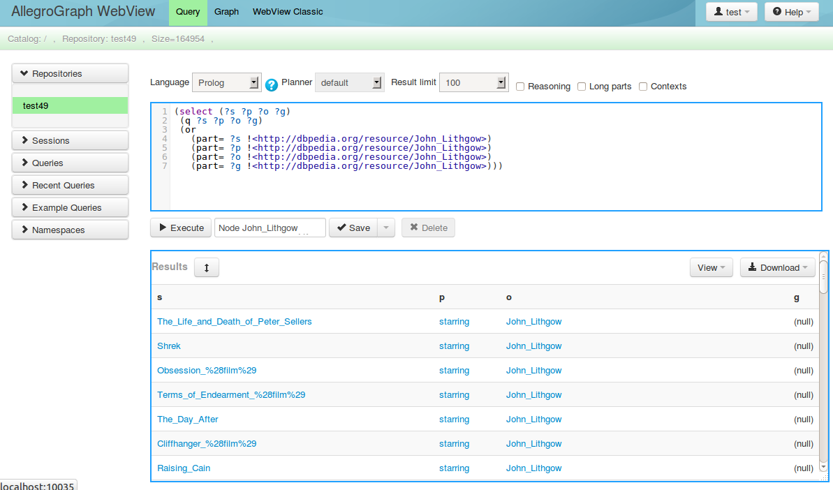Open the Planner dropdown
The image size is (833, 490).
349,82
